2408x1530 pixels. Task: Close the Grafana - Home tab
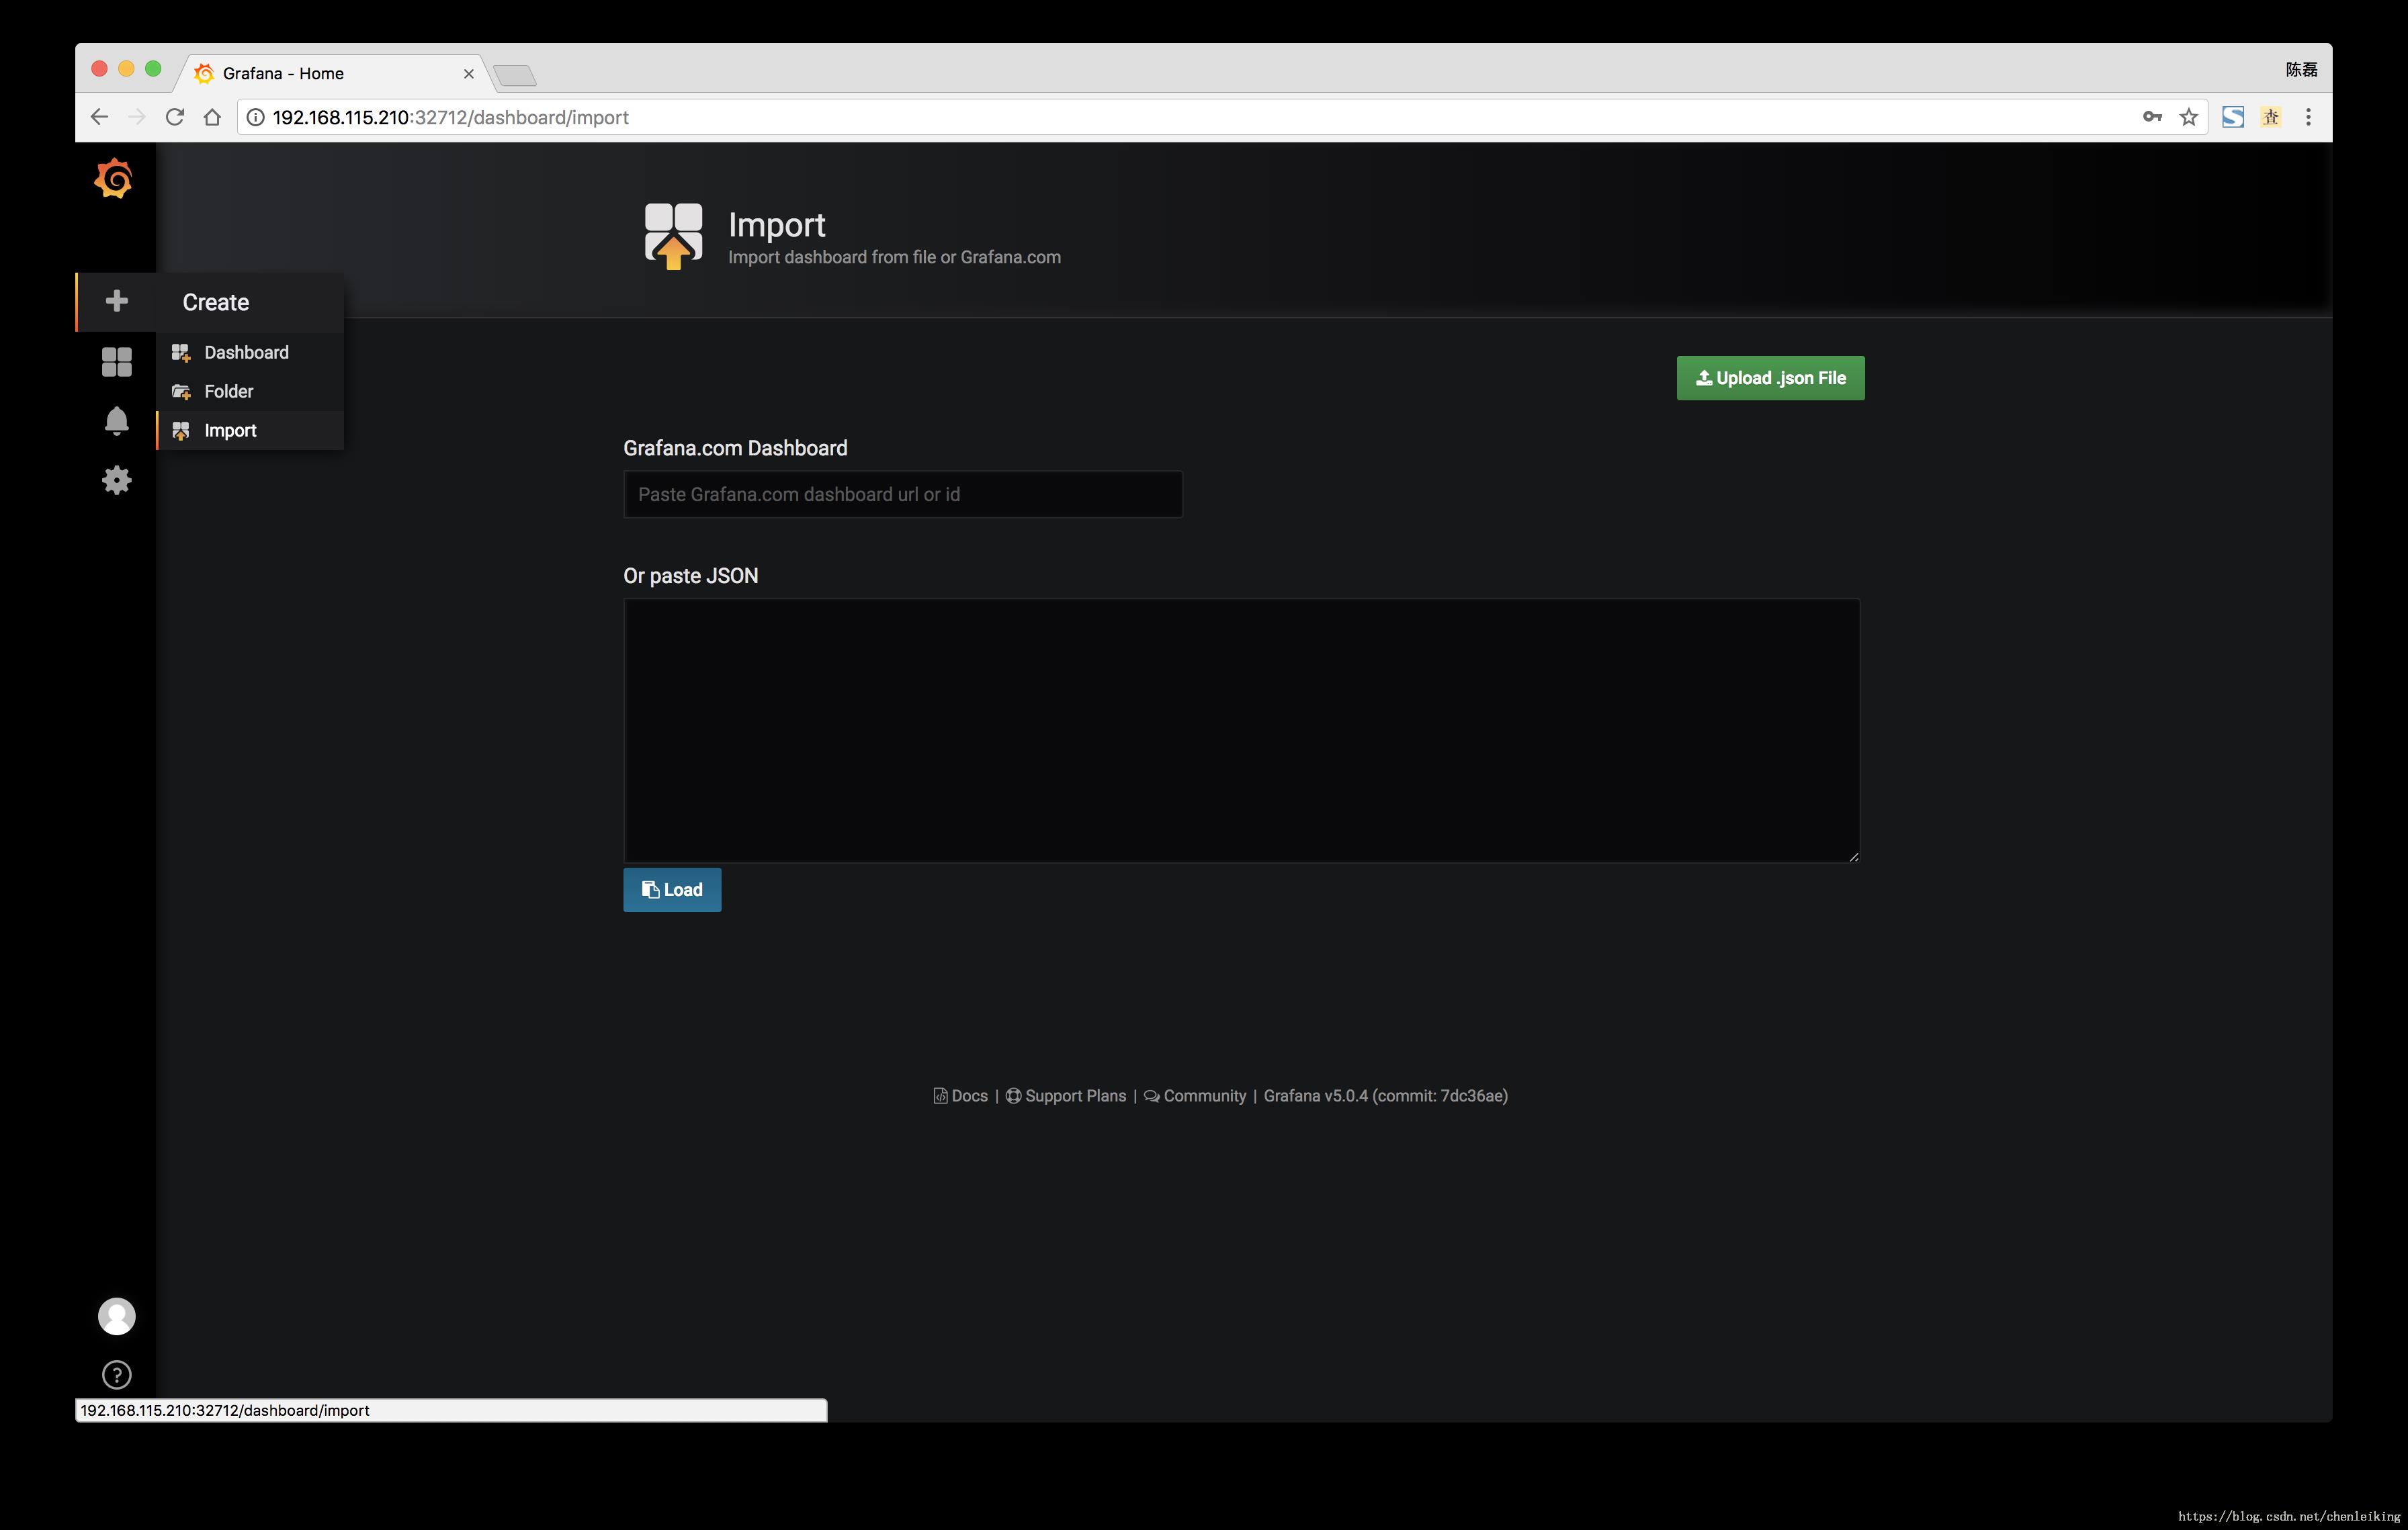click(x=468, y=74)
